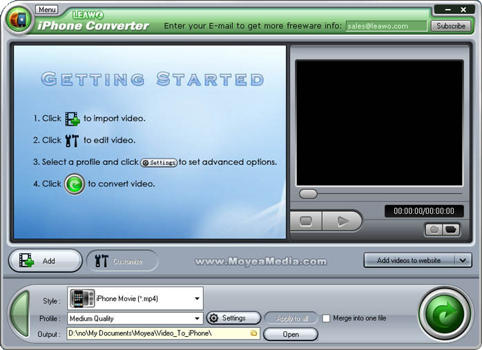
Task: Click the black video preview screen
Action: pyautogui.click(x=379, y=123)
